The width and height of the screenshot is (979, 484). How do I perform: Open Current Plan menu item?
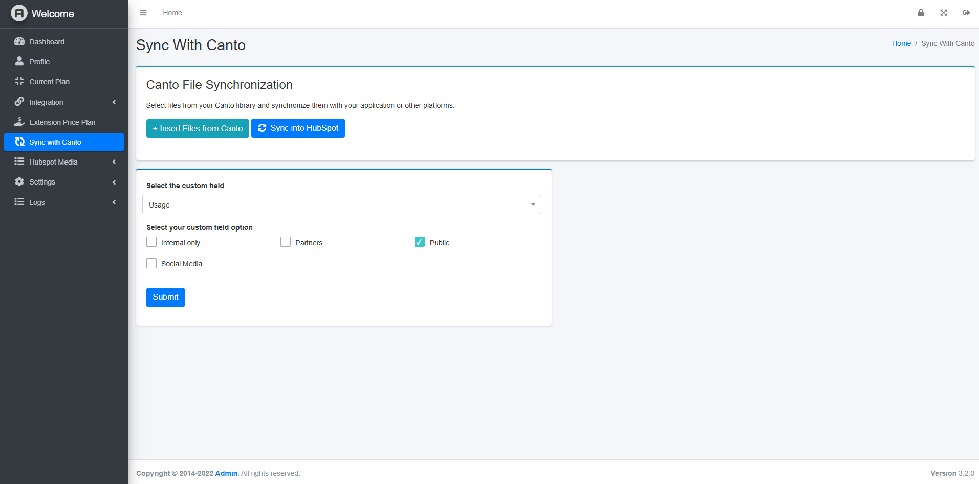pos(64,82)
